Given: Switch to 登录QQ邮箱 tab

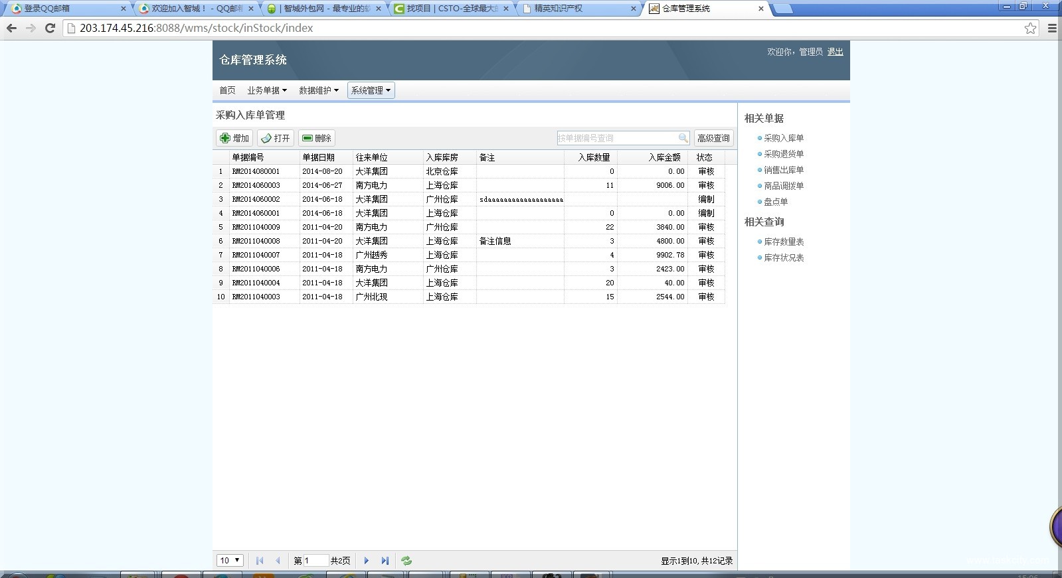Looking at the screenshot, I should 66,9.
